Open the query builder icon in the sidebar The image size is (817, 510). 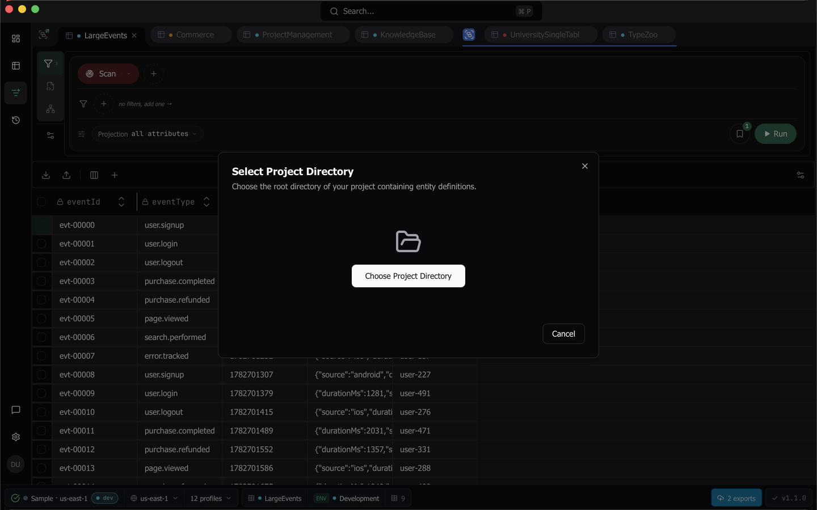pos(16,92)
